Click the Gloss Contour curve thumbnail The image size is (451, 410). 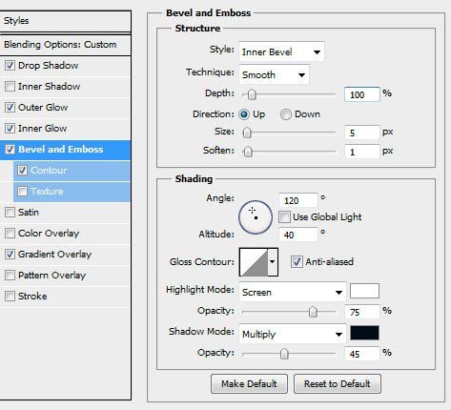(x=254, y=262)
